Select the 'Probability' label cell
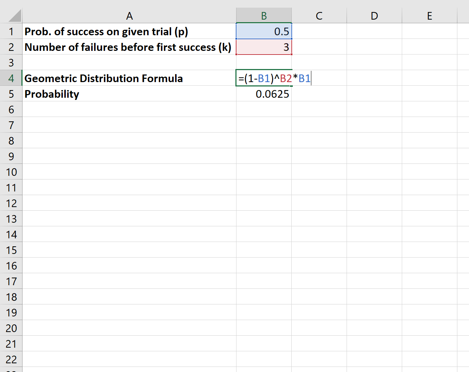Screen dimensions: 469x372 pos(129,94)
